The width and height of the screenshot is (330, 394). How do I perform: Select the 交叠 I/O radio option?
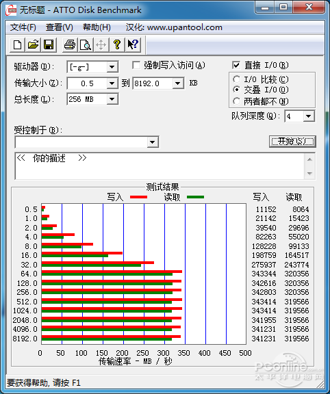point(236,90)
